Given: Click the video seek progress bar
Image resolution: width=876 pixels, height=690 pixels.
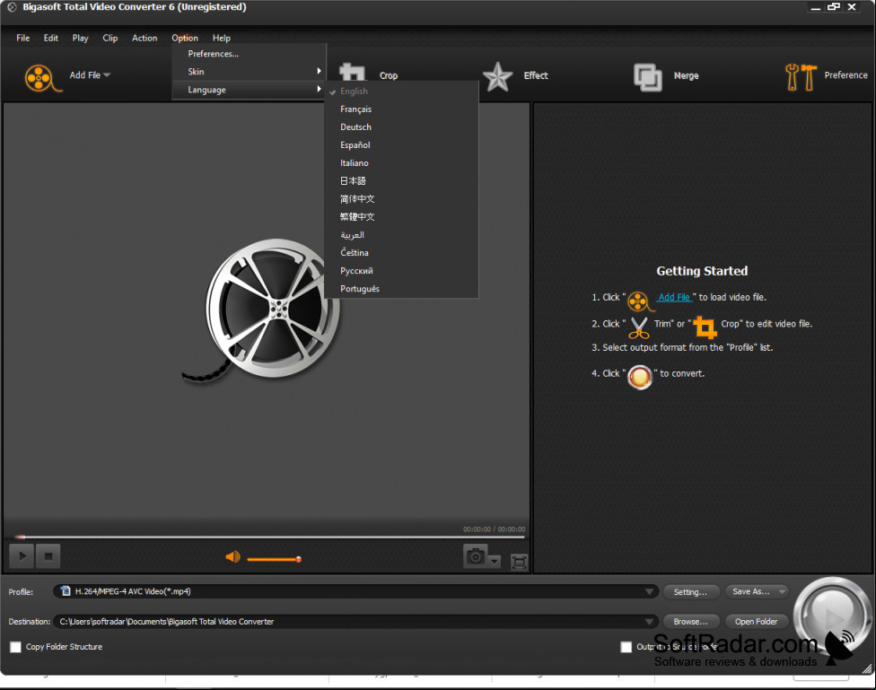Looking at the screenshot, I should pos(270,537).
